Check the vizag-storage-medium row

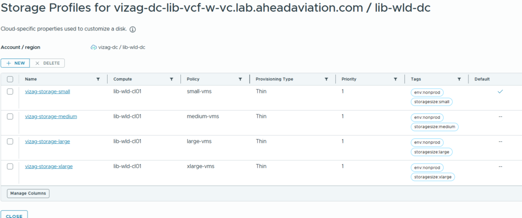tap(10, 116)
